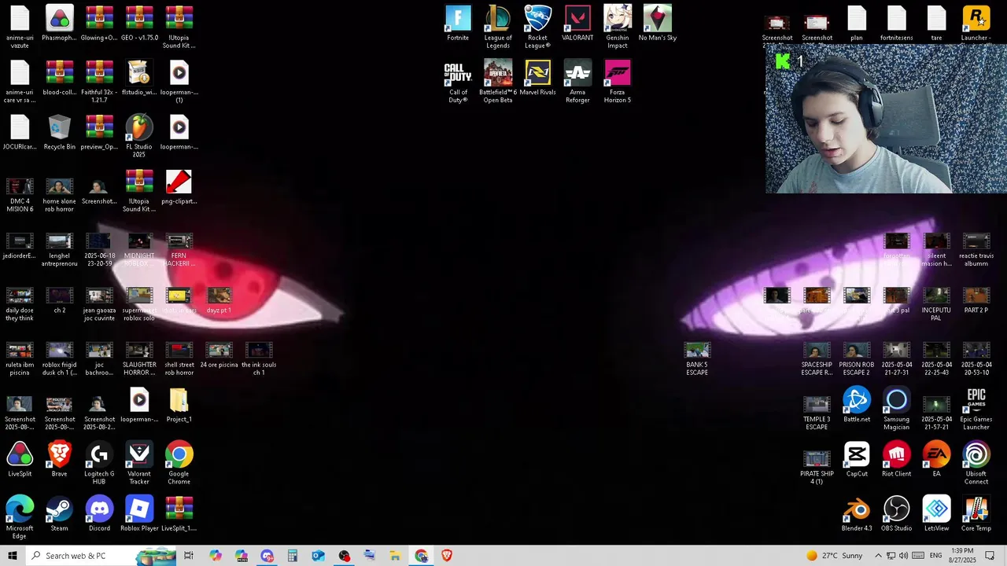Select the Brave desktop shortcut
This screenshot has height=566, width=1007.
pos(60,459)
